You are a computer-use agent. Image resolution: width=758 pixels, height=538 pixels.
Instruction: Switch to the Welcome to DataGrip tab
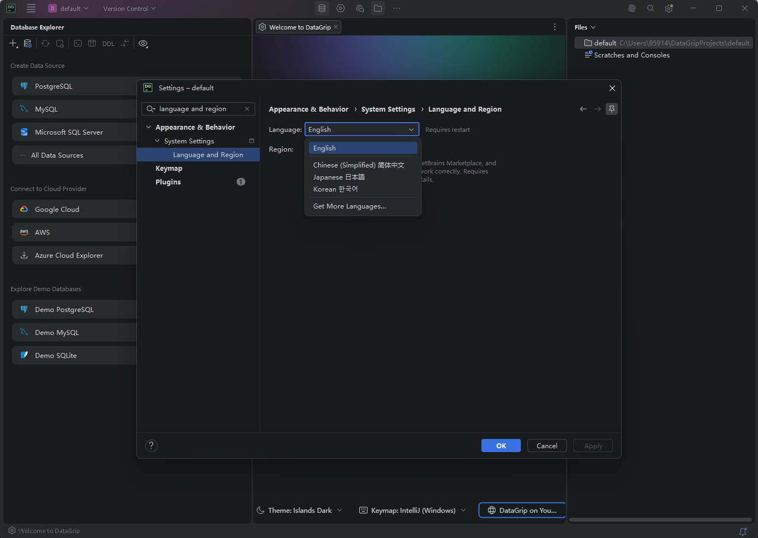[x=298, y=27]
